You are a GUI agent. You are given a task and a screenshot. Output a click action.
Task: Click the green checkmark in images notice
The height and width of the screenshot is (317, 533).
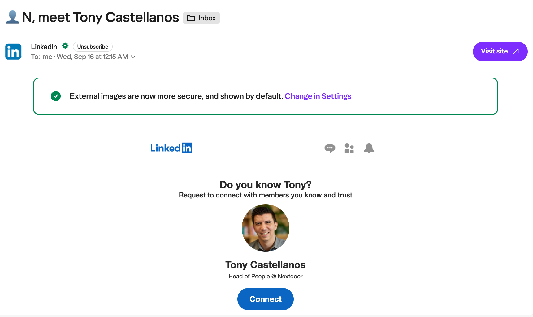(56, 96)
